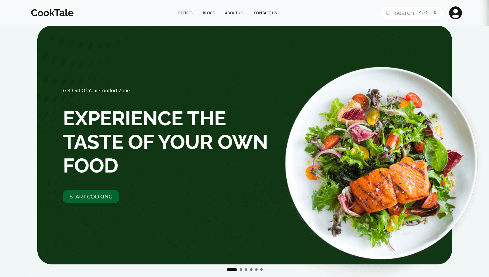Screen dimensions: 489x277
Task: Select the active first carousel indicator
Action: (x=232, y=270)
